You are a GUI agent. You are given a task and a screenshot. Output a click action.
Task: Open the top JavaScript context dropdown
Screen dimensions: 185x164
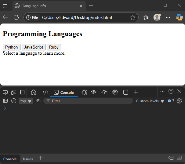(26, 101)
